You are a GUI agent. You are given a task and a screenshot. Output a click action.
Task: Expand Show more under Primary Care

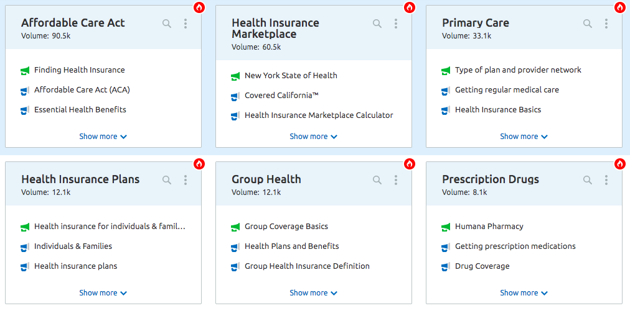click(524, 137)
